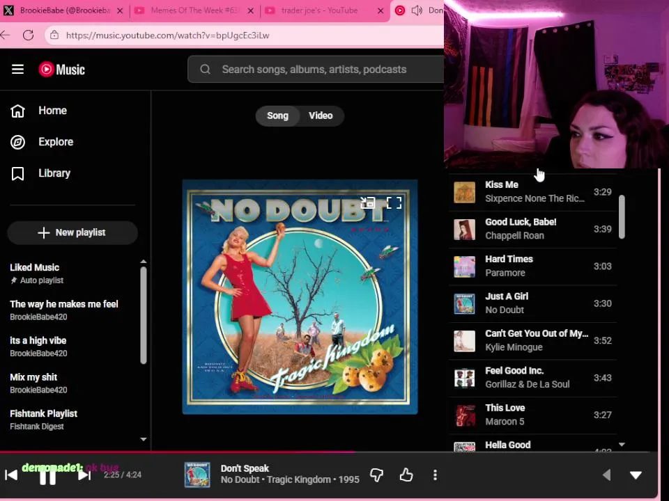Click the player bar album thumbnail
Screen dimensions: 669x501
click(x=197, y=475)
